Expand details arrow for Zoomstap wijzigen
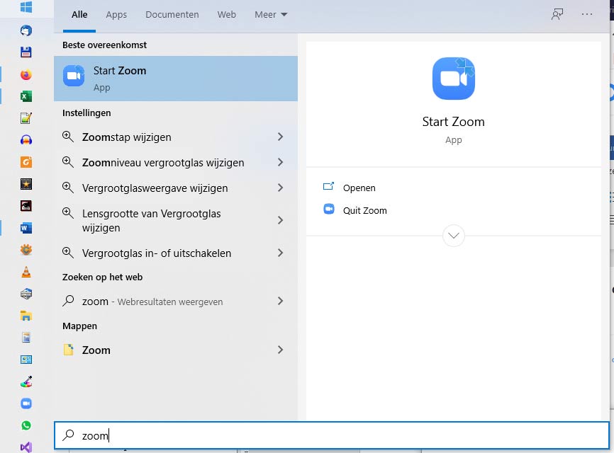 [x=280, y=137]
